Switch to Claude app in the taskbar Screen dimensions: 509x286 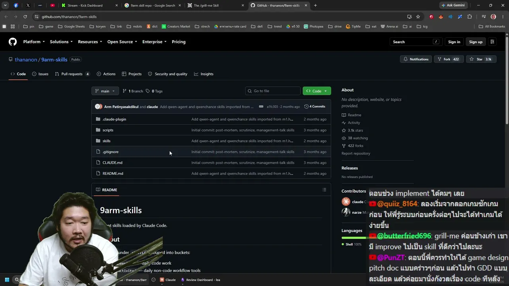[x=167, y=280]
